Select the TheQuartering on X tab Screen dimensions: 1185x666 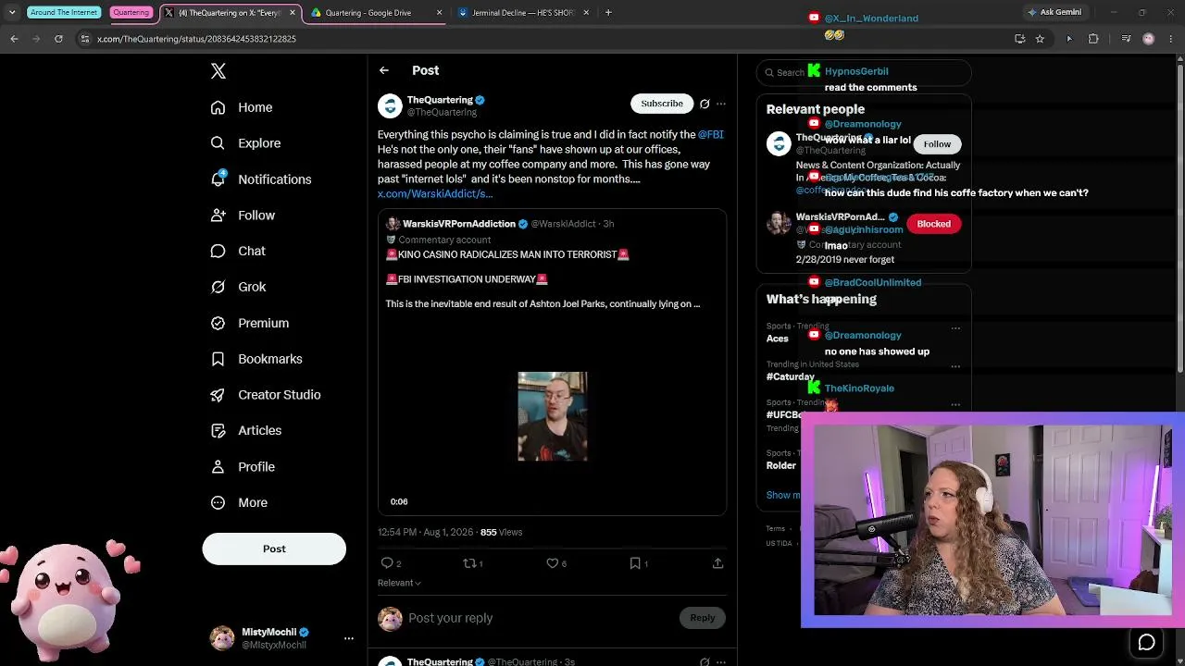click(x=231, y=13)
